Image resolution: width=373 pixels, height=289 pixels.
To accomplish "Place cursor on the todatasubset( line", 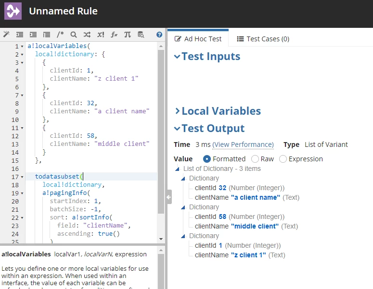I will (91, 177).
